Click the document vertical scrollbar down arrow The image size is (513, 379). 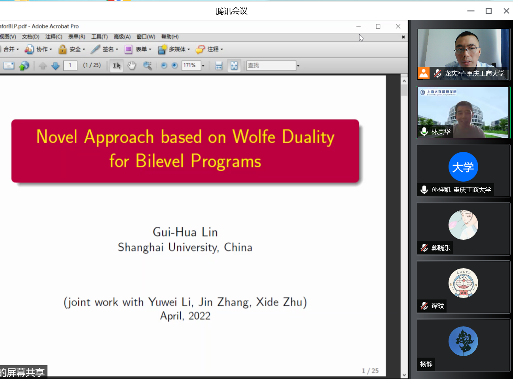[404, 375]
